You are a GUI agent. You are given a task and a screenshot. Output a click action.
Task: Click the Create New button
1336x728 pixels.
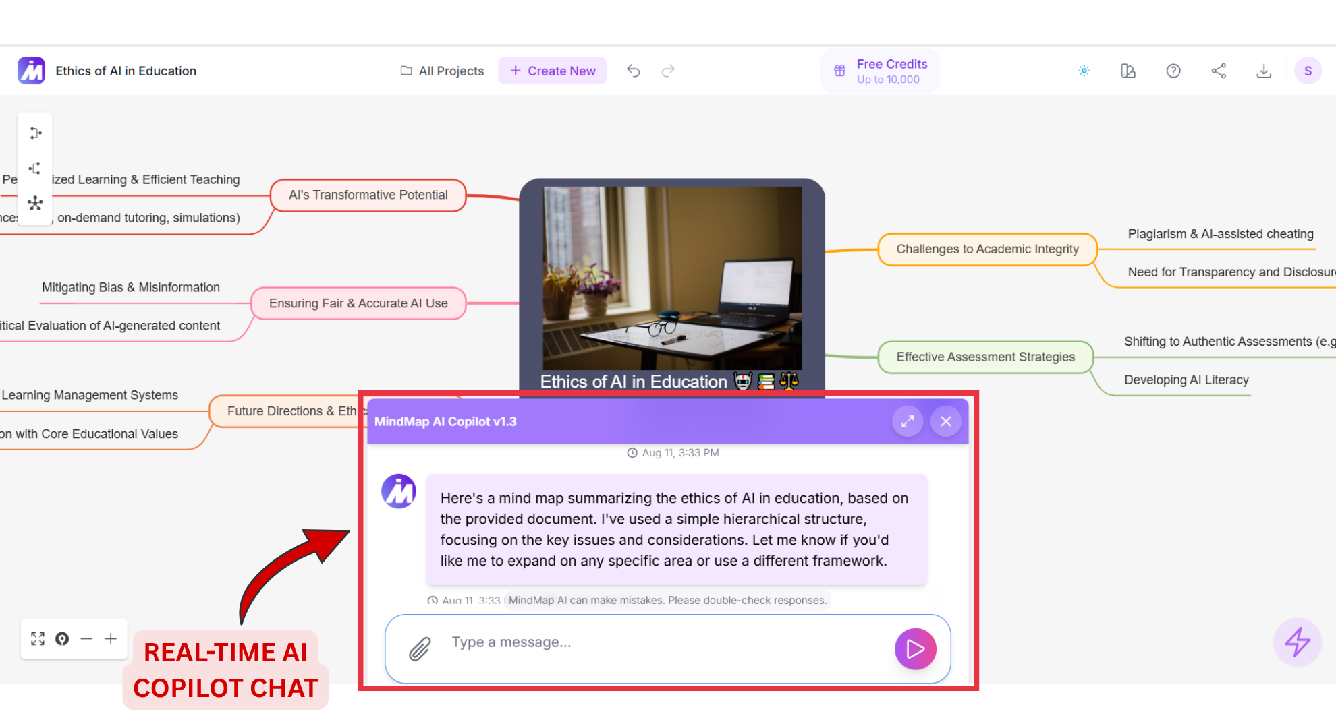(x=553, y=71)
